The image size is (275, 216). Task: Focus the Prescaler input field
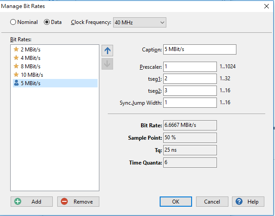coord(190,67)
